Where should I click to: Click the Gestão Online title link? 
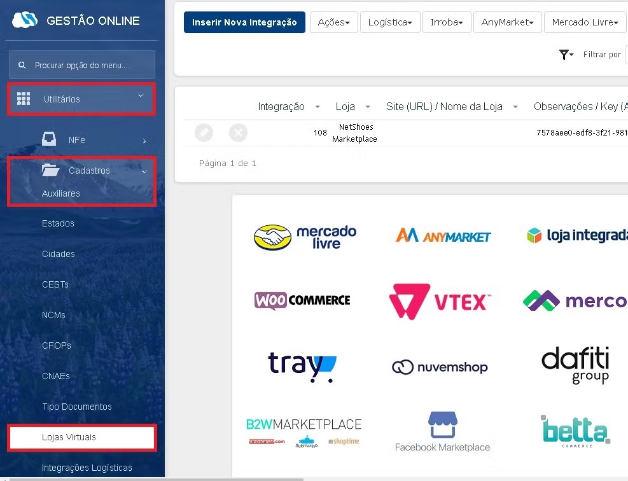point(93,20)
